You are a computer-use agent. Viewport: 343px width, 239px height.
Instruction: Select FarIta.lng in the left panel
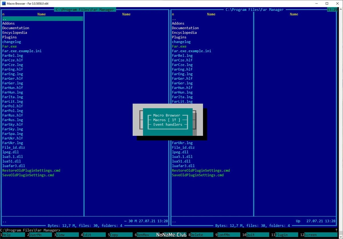click(x=13, y=97)
